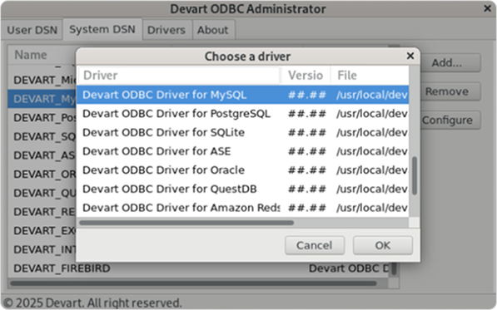The height and width of the screenshot is (310, 497).
Task: Select Devart ODBC Driver for ASE
Action: [x=243, y=151]
